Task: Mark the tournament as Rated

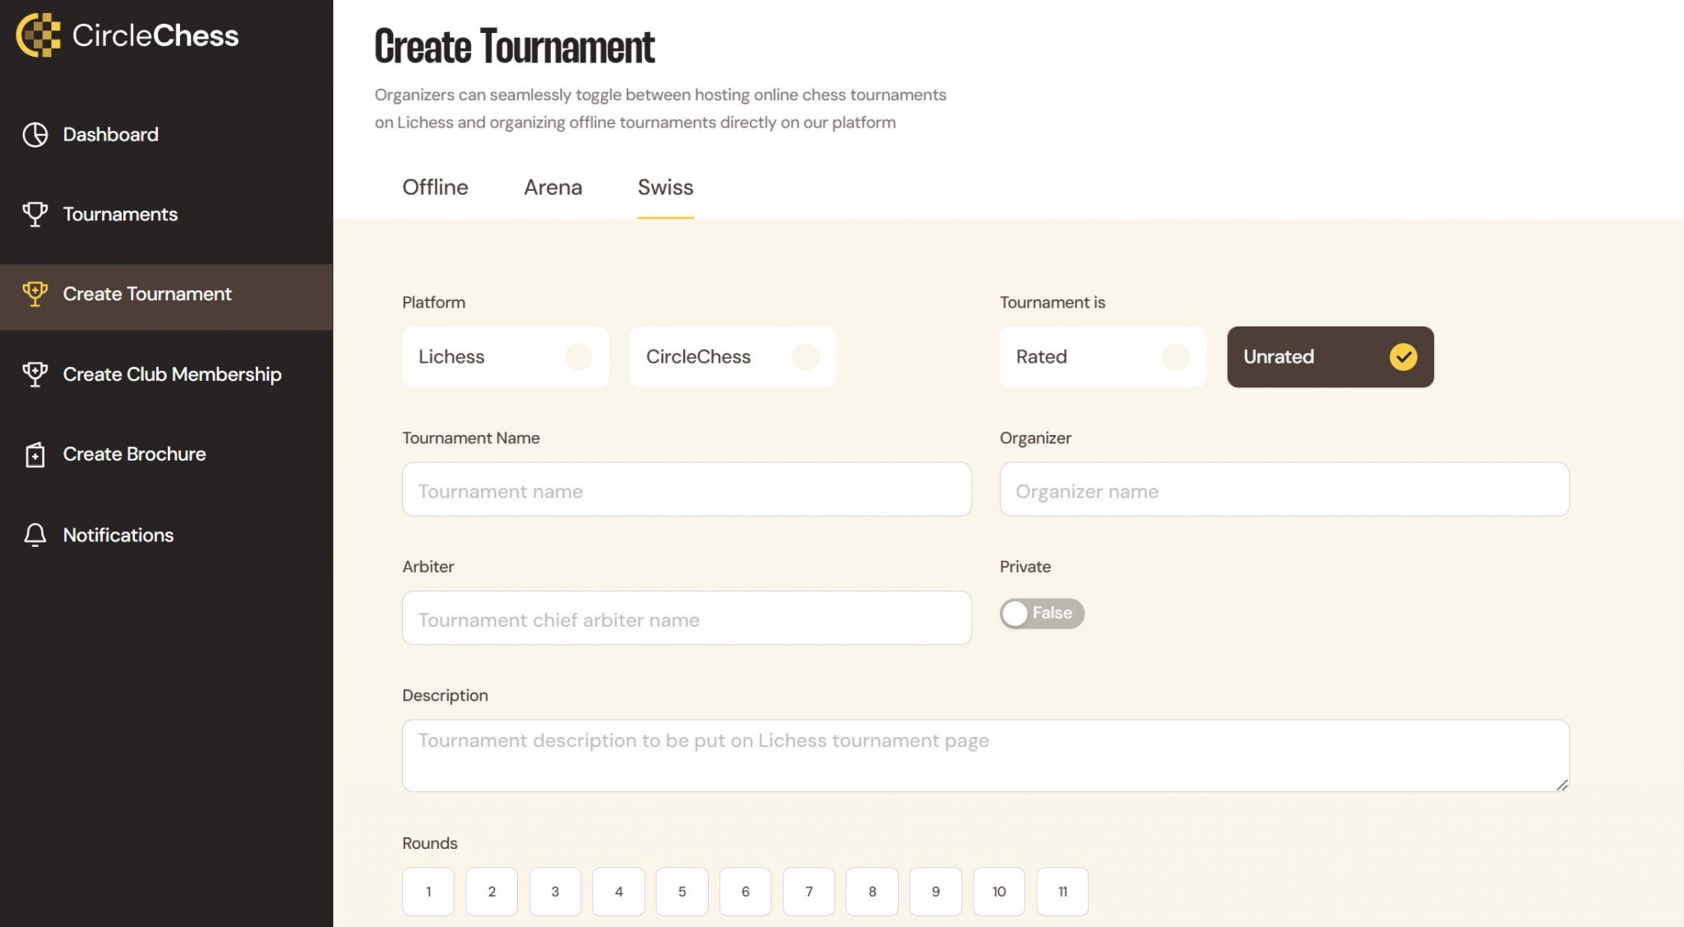Action: point(1103,357)
